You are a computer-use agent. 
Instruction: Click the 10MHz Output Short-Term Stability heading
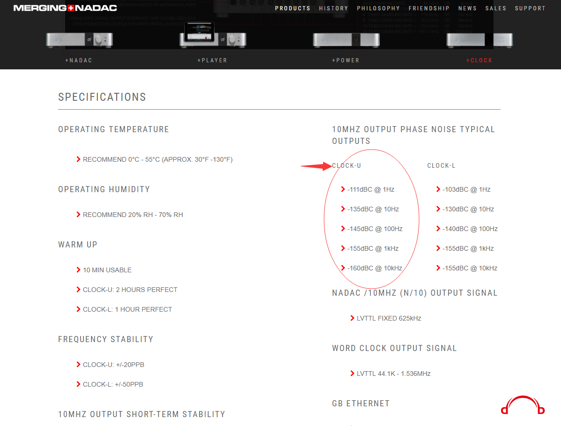(x=142, y=414)
